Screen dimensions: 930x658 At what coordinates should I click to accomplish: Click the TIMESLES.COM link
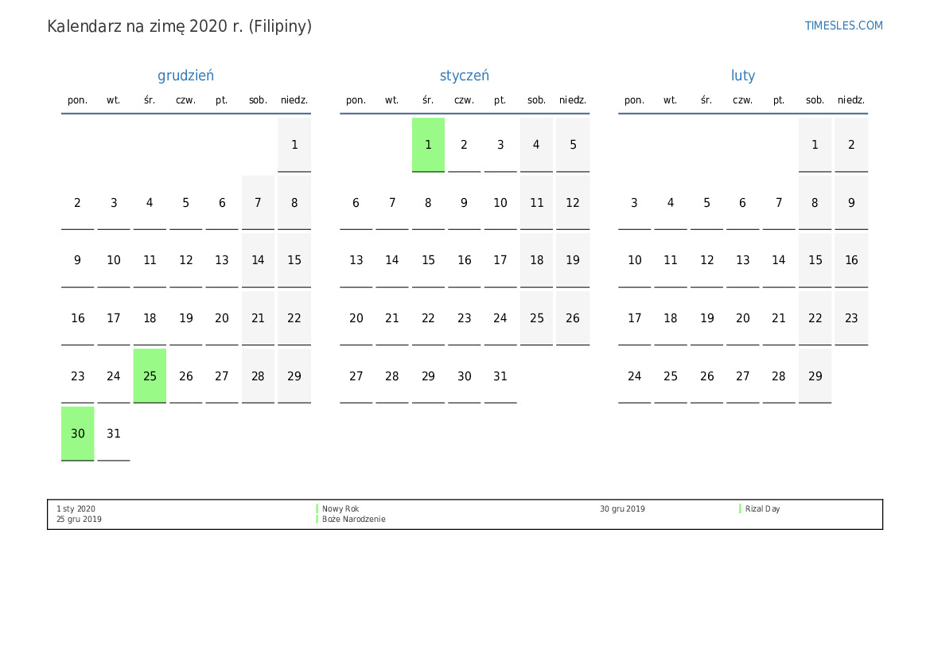point(843,25)
